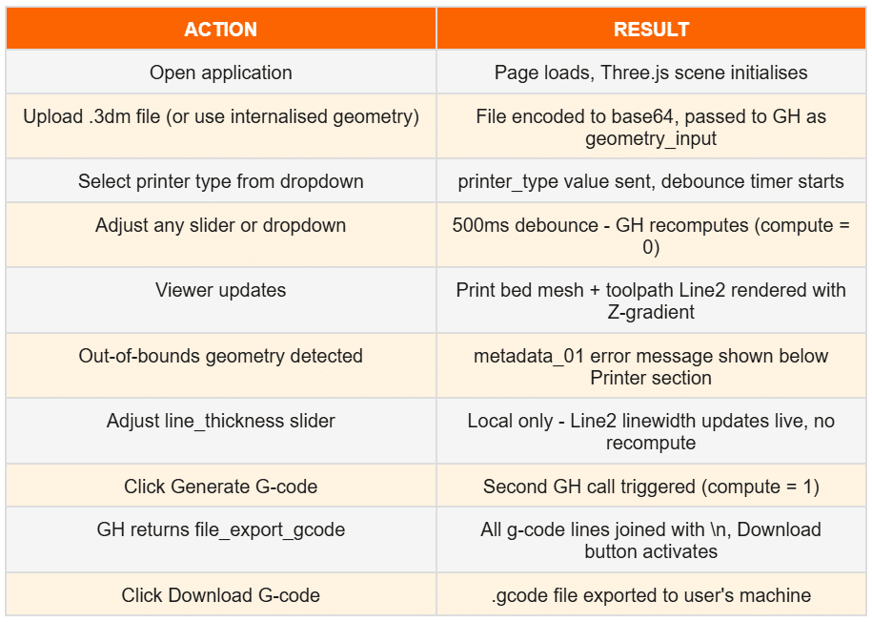Image resolution: width=872 pixels, height=622 pixels.
Task: Select the "Upload .3dm file" action cell
Action: (221, 117)
